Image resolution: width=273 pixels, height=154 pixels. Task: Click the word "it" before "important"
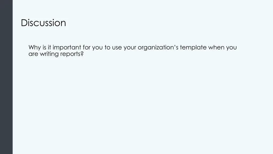49,48
